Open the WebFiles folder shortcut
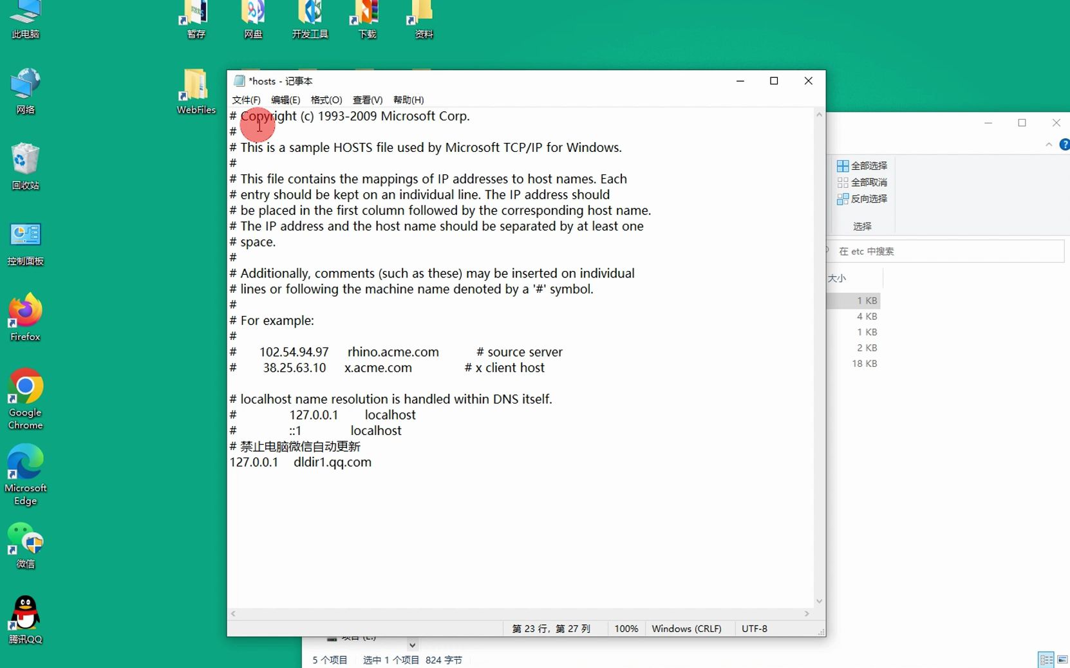Image resolution: width=1070 pixels, height=668 pixels. pyautogui.click(x=196, y=91)
